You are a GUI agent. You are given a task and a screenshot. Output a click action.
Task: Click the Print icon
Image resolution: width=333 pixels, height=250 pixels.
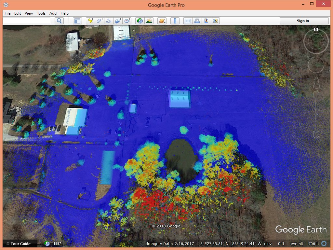coord(197,21)
